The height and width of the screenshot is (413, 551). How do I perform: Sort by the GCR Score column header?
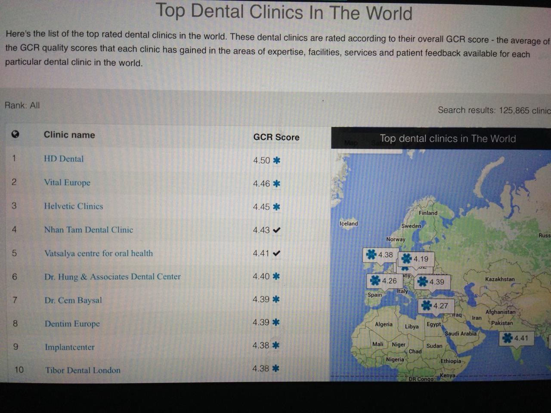click(x=276, y=137)
